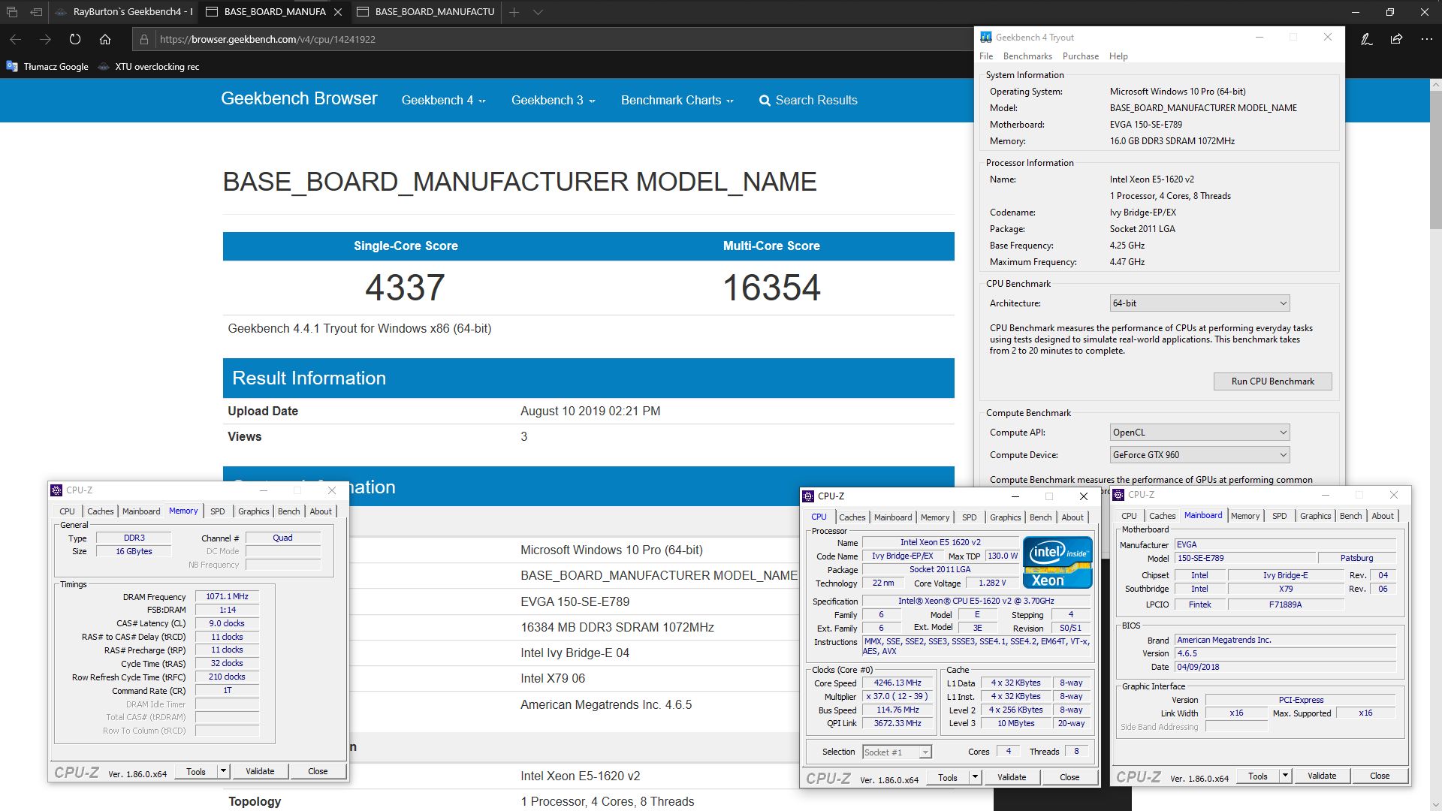The image size is (1442, 811).
Task: Click the set tabs aside arrow icon
Action: click(x=36, y=12)
